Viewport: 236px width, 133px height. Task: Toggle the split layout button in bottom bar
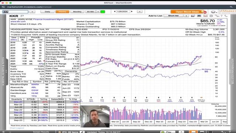pyautogui.click(x=202, y=132)
